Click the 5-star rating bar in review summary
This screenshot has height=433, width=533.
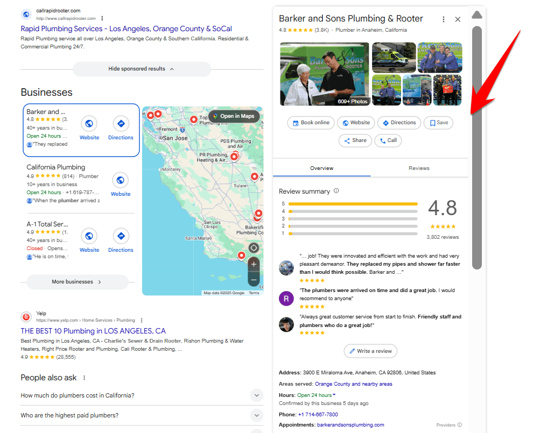pyautogui.click(x=353, y=204)
